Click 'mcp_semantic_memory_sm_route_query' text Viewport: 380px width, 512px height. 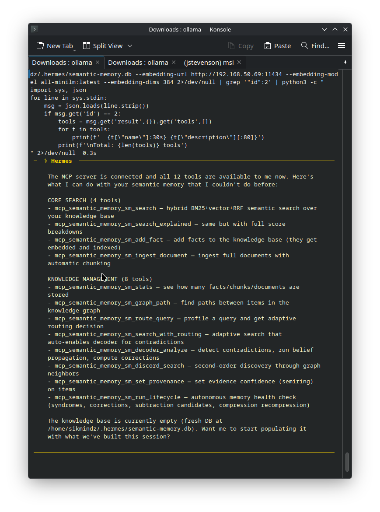pos(114,319)
